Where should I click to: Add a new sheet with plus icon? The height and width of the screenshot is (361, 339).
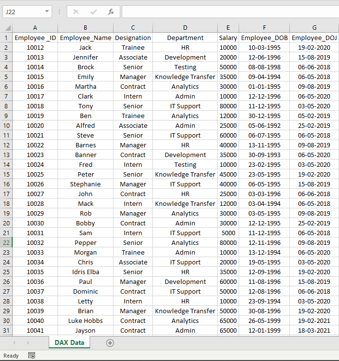110,343
